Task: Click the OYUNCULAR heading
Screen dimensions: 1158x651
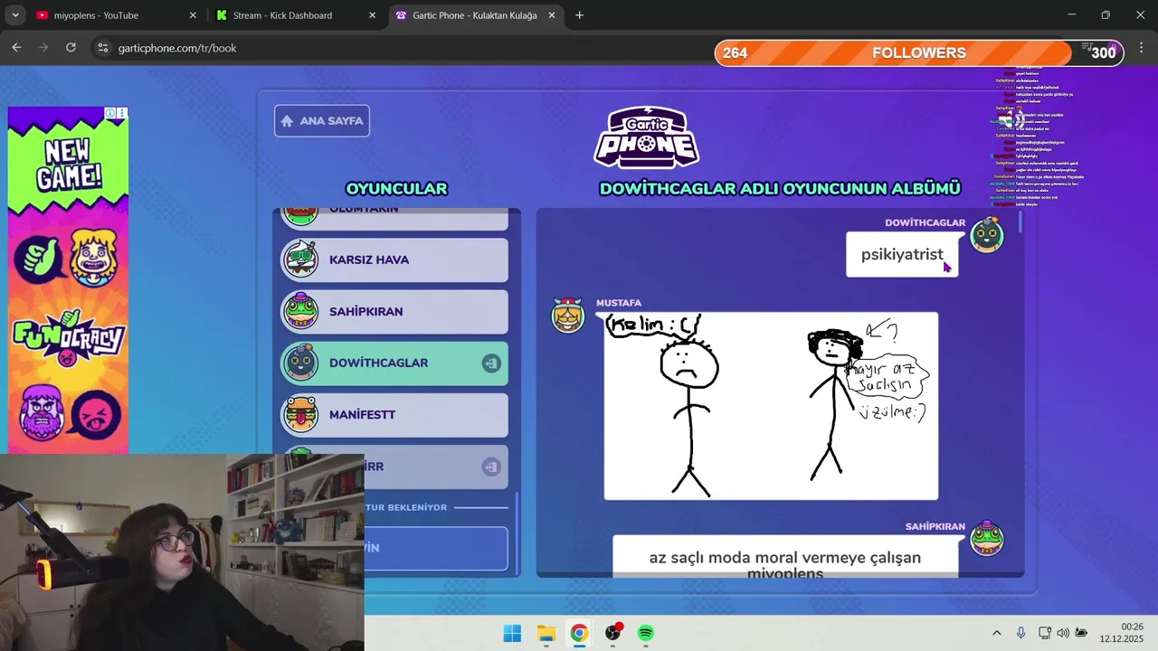Action: [396, 189]
